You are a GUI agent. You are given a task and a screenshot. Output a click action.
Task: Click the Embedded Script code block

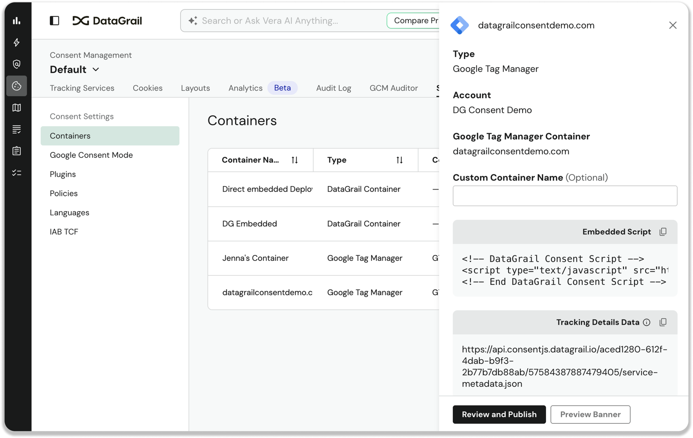565,270
